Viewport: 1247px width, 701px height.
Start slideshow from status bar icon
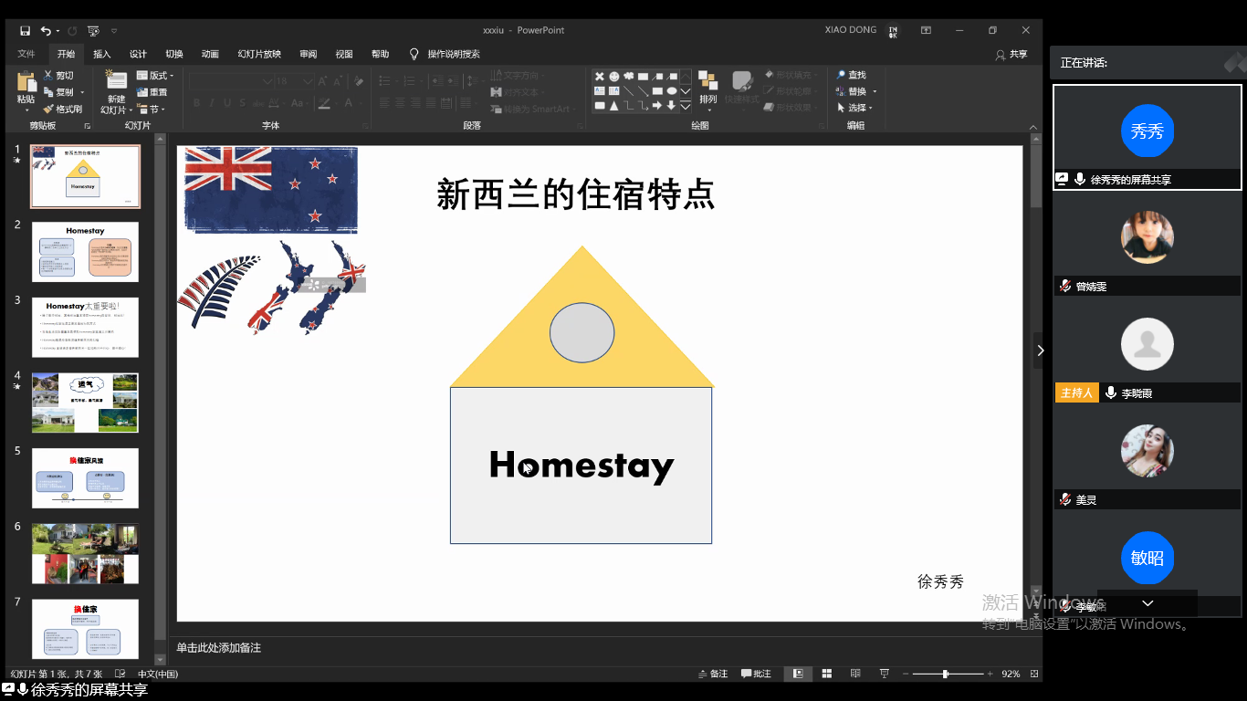884,674
